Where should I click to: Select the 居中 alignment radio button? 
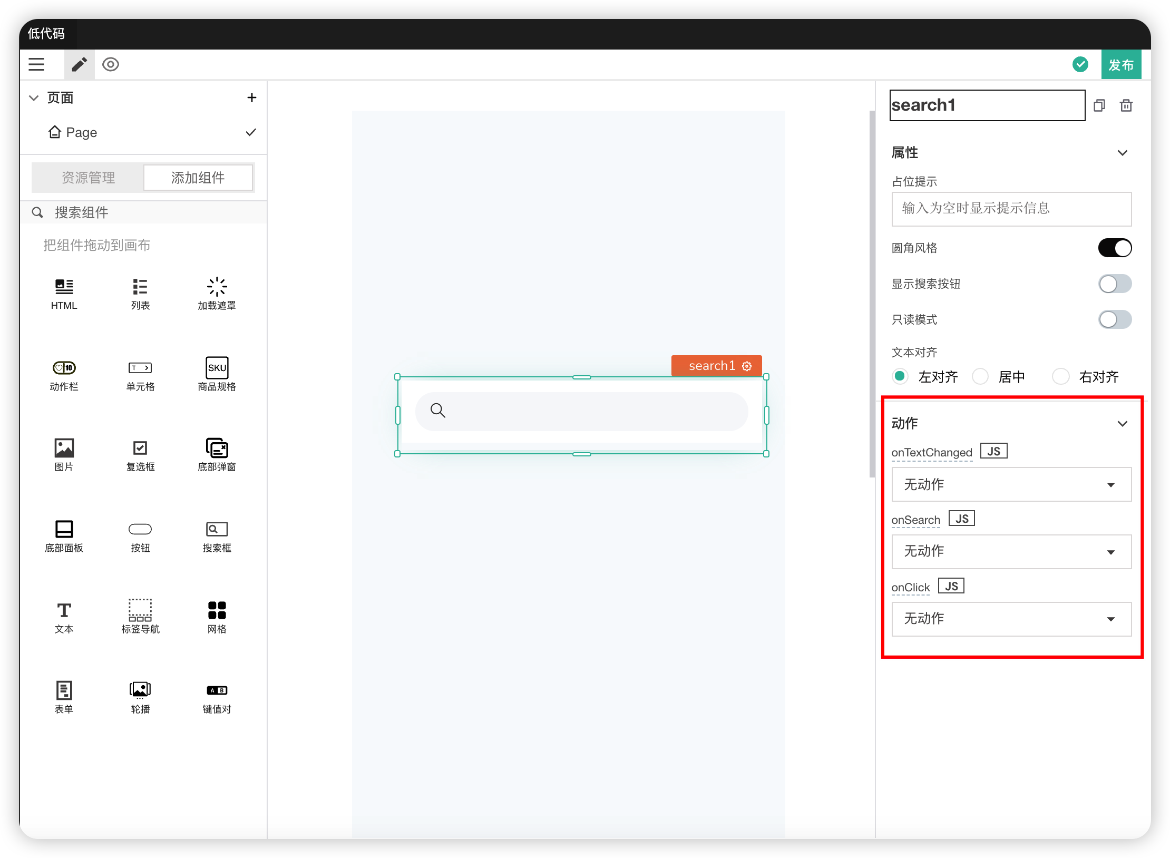coord(980,376)
